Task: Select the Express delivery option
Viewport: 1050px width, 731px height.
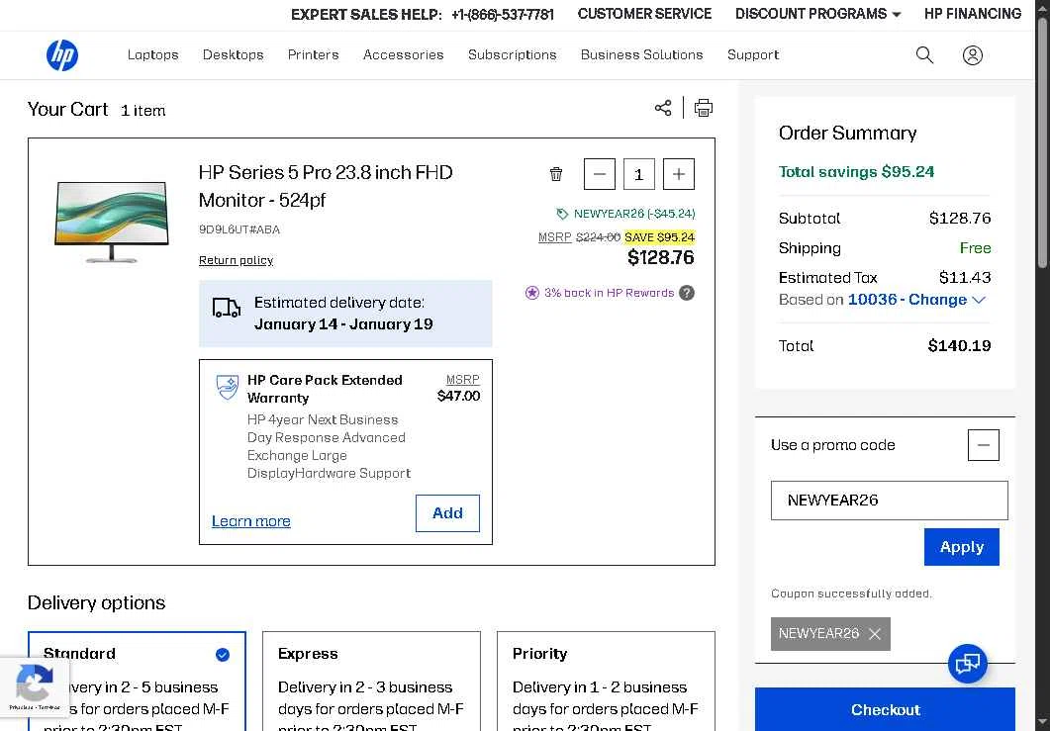Action: pos(371,681)
